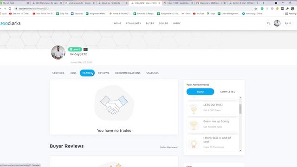
Task: Open the INBOX nav menu
Action: click(x=176, y=23)
